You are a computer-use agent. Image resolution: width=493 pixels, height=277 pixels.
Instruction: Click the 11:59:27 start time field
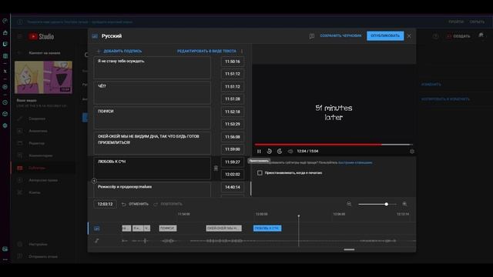coord(233,162)
